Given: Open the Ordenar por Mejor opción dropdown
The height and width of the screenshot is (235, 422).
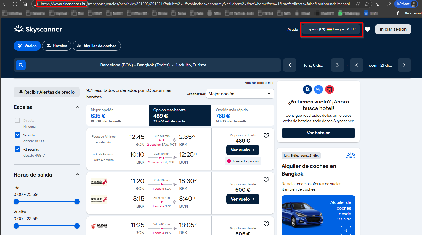Looking at the screenshot, I should 240,94.
